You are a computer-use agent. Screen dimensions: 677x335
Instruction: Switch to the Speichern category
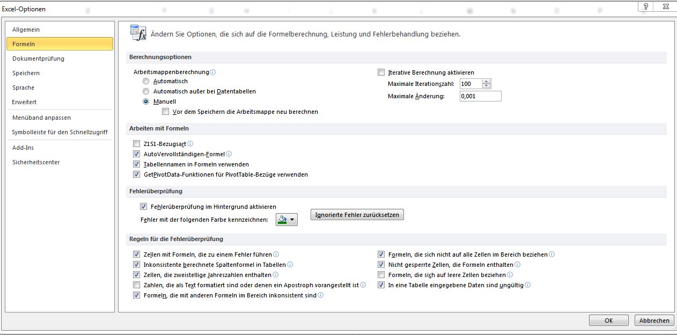(60, 73)
